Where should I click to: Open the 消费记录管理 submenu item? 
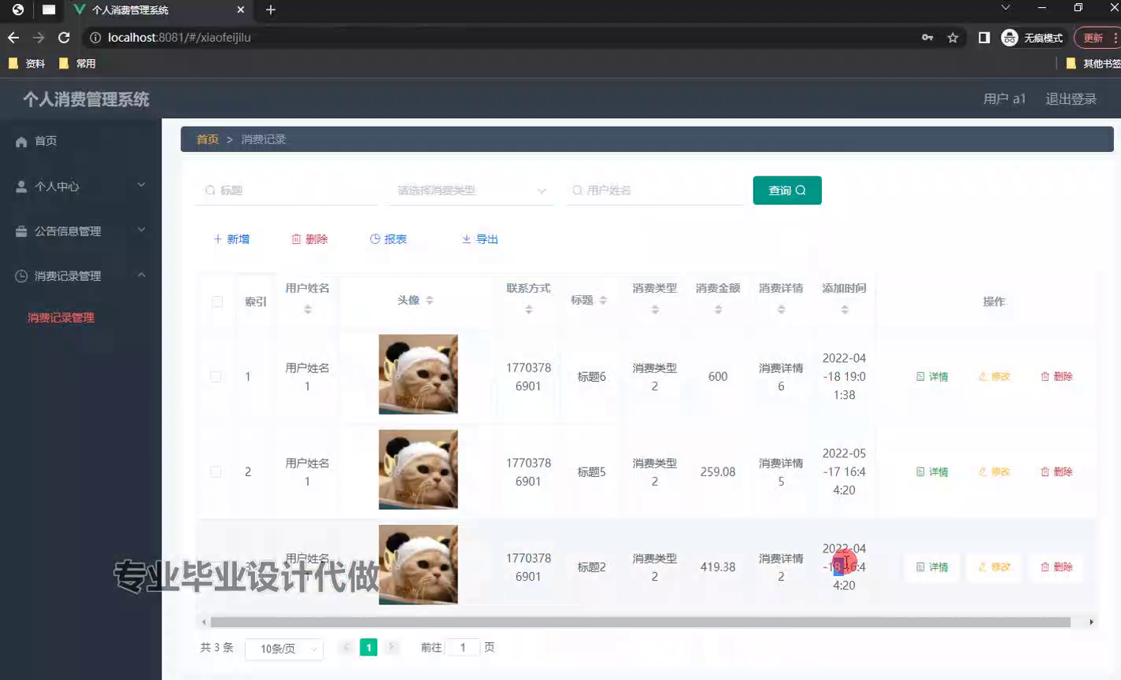point(61,318)
